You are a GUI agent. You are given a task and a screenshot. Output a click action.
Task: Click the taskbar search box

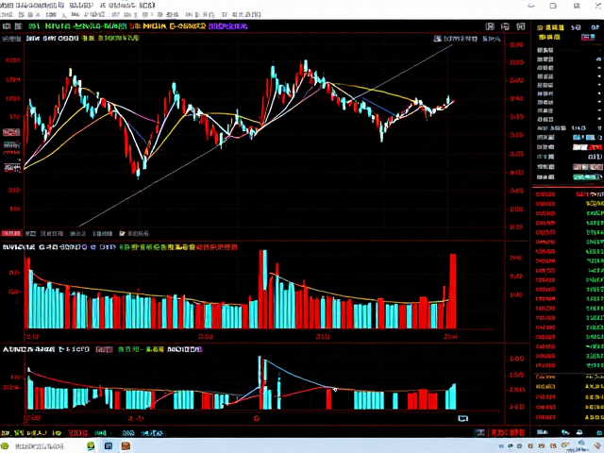(x=40, y=446)
